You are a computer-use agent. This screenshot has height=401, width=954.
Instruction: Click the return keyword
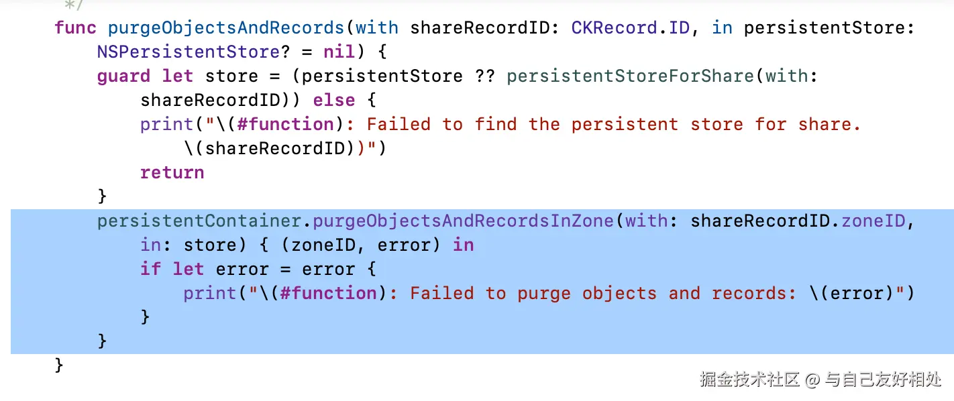(x=172, y=172)
